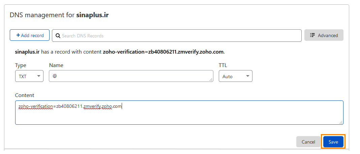Click the Type label

[x=21, y=65]
